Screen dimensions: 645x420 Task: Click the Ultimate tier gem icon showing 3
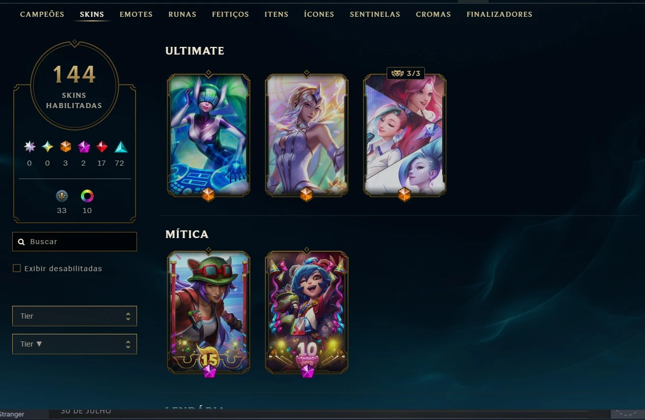point(66,147)
